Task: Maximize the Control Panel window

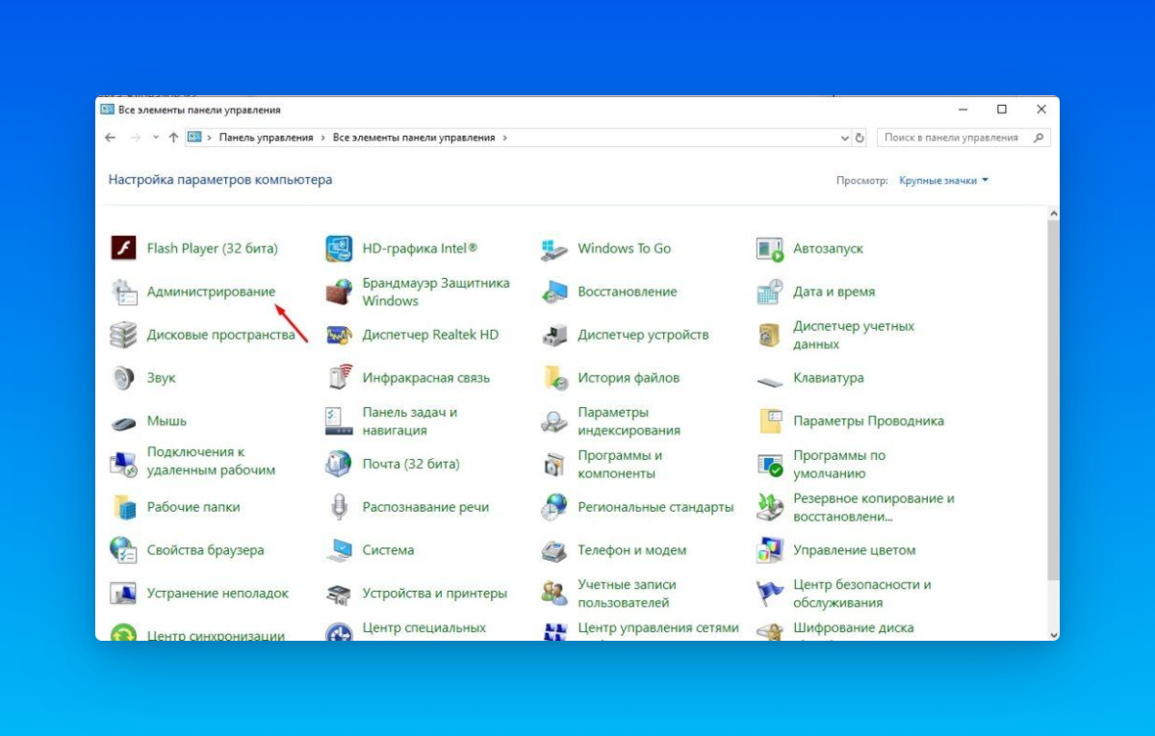Action: pos(1002,110)
